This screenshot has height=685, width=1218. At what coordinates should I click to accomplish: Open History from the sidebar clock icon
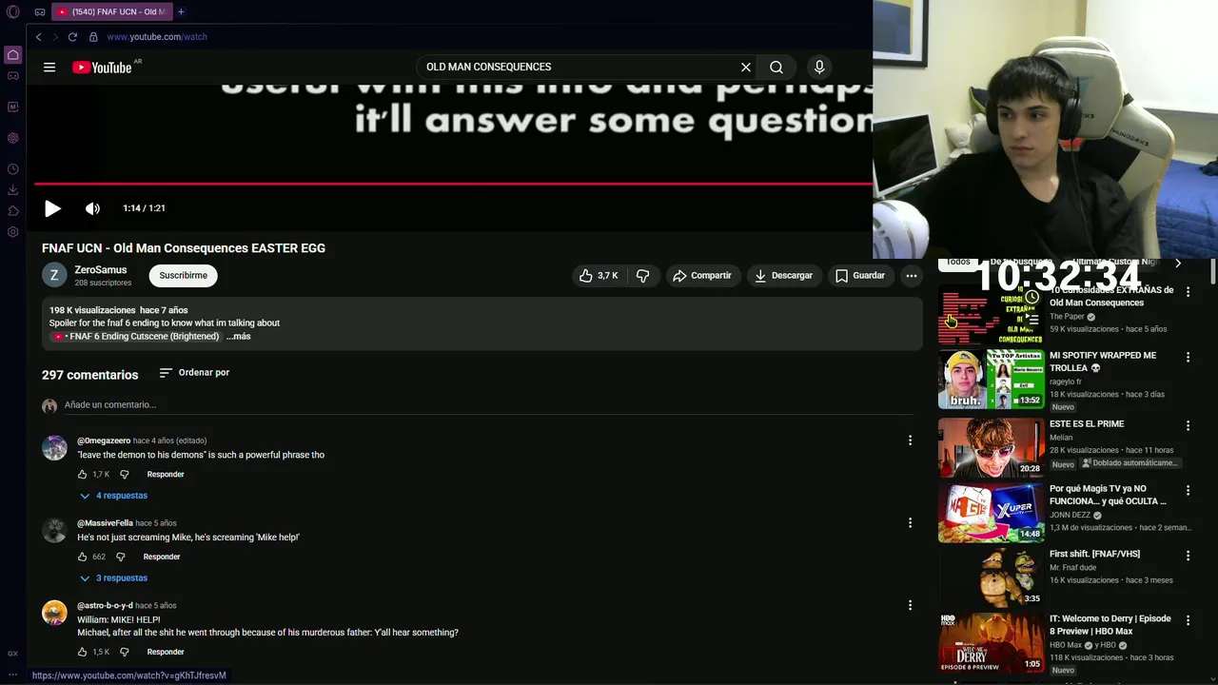(x=12, y=169)
